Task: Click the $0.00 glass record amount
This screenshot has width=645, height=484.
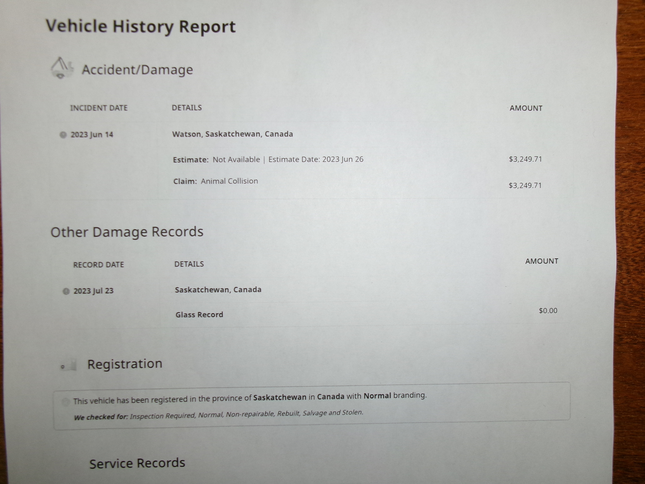Action: tap(548, 311)
